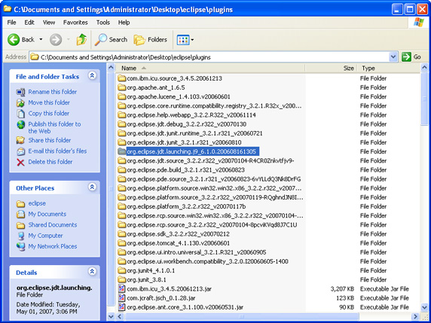Expand the Address bar dropdown arrow
The width and height of the screenshot is (431, 323).
click(393, 57)
